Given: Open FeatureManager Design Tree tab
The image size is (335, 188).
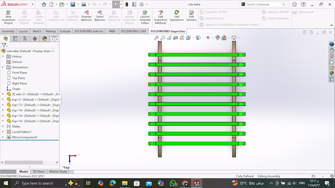Looking at the screenshot, I should 5,39.
